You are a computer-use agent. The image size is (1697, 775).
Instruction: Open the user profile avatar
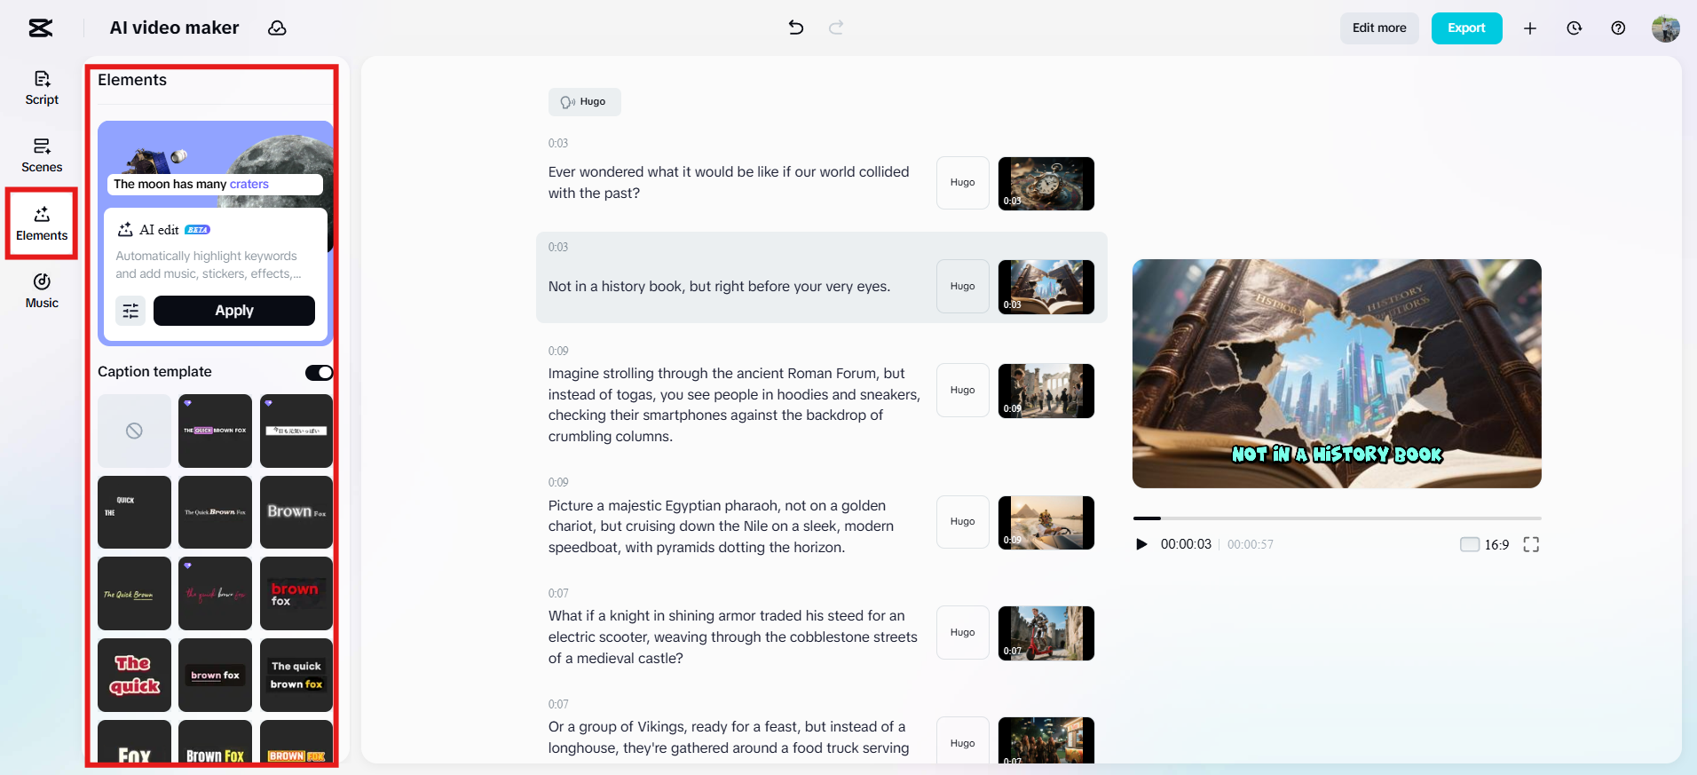[1666, 28]
